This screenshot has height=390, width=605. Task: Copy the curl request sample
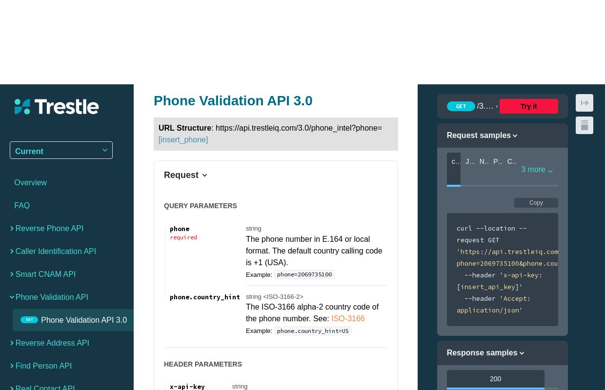click(x=536, y=203)
